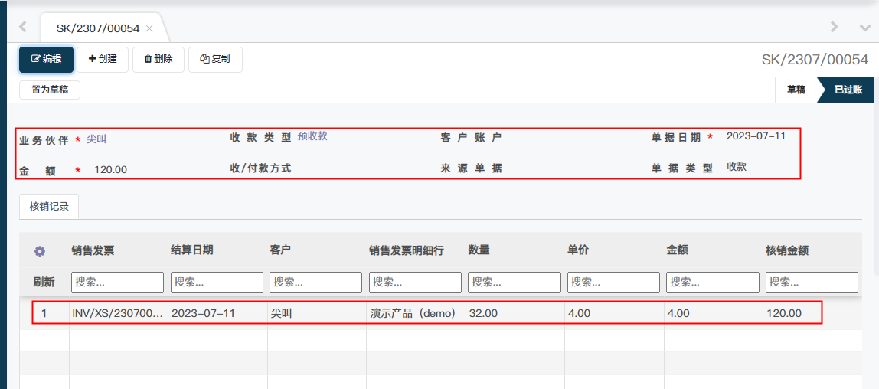Screen dimensions: 879x389
Task: Sort by the 数量 column header
Action: [479, 250]
